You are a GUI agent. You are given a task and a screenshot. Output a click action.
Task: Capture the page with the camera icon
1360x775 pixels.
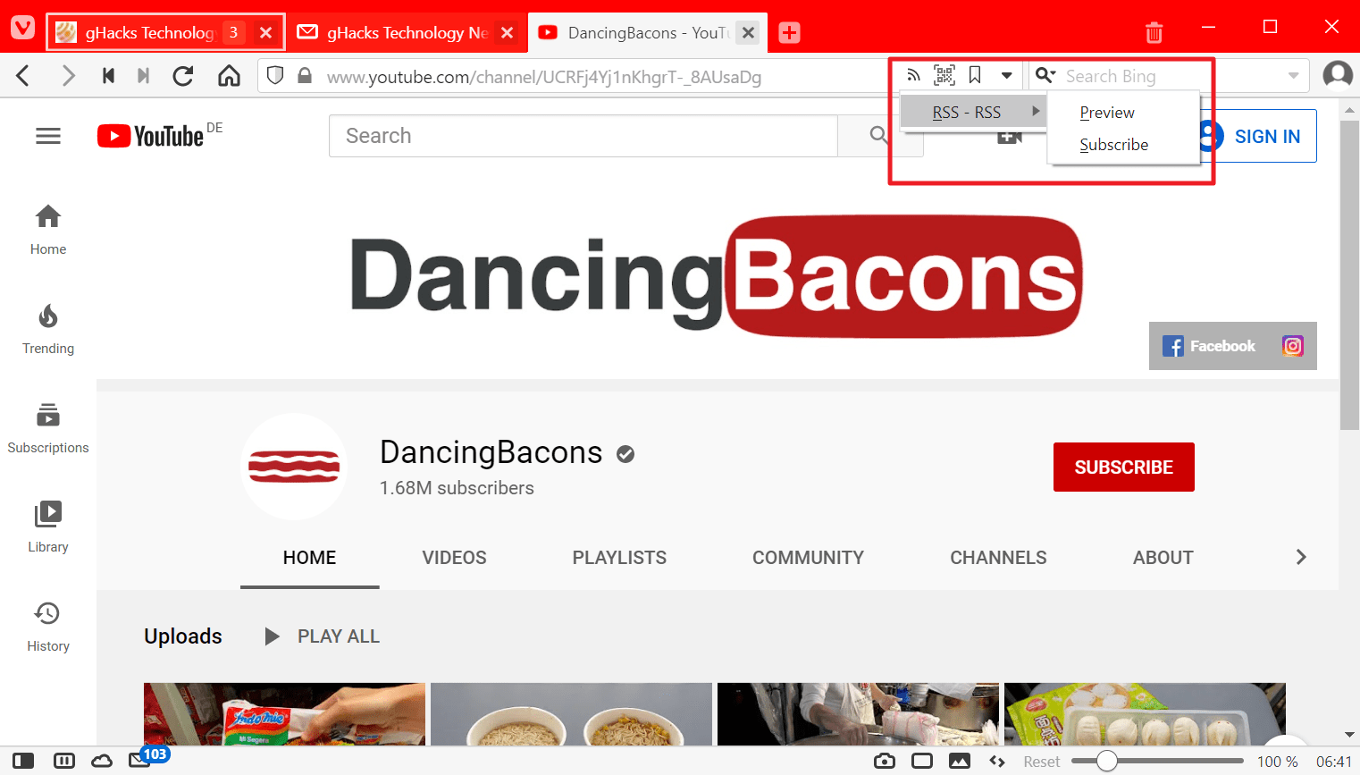tap(885, 761)
